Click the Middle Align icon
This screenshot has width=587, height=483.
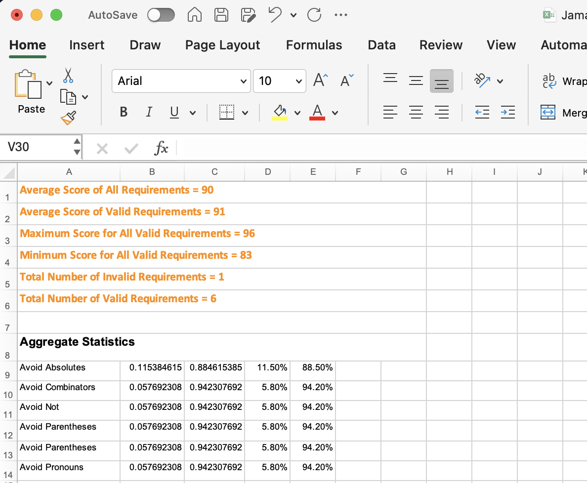click(x=416, y=80)
